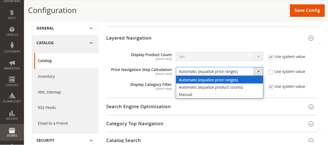The height and width of the screenshot is (145, 328).
Task: Click the Price Navigation Step Calculation label
Action: [x=141, y=70]
